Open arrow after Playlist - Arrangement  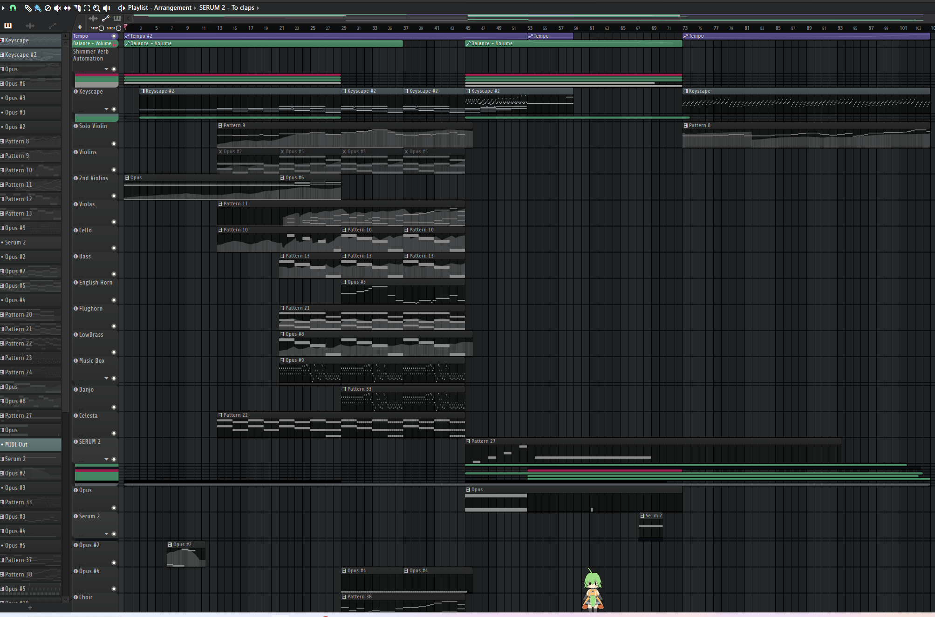tap(195, 8)
